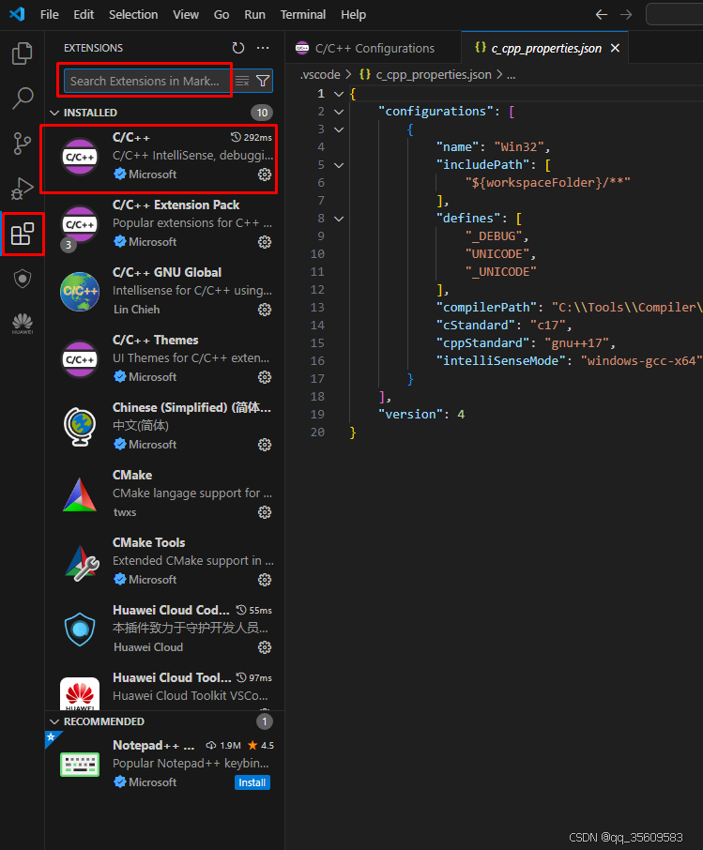The height and width of the screenshot is (850, 703).
Task: Go forward with the navigation arrow
Action: [626, 15]
